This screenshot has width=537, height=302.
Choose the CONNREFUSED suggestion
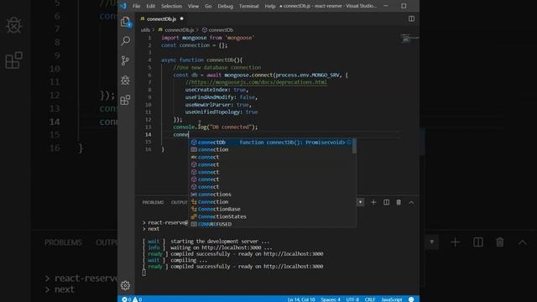click(270, 224)
